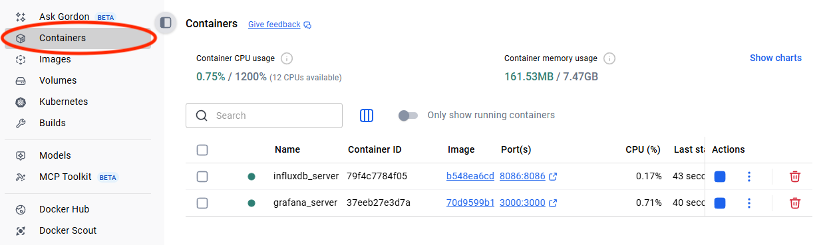833x245 pixels.
Task: Click the container Search field
Action: [x=264, y=116]
